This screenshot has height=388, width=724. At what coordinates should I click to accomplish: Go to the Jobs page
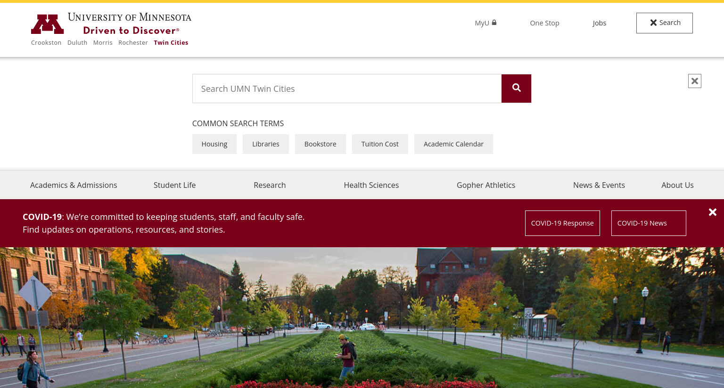pyautogui.click(x=599, y=23)
